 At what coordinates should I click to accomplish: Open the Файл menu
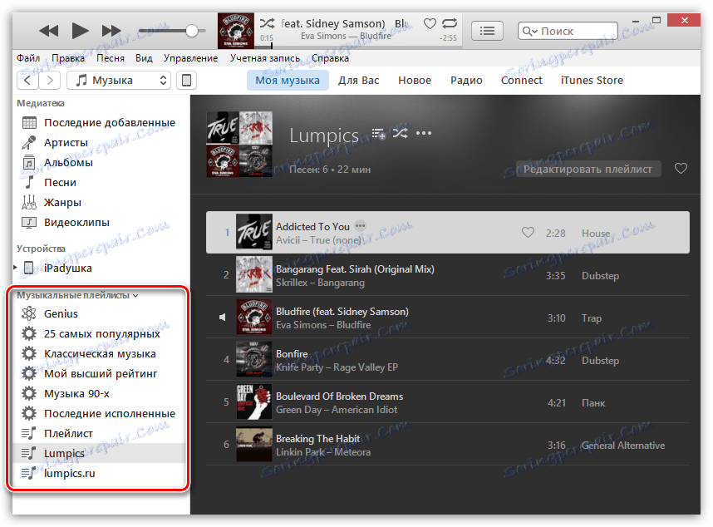[28, 58]
